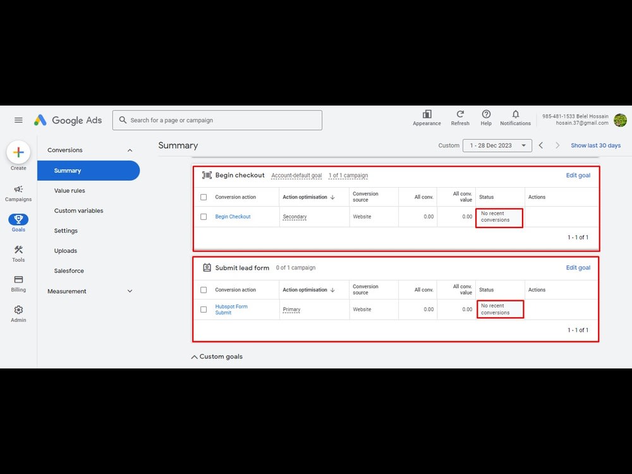Image resolution: width=632 pixels, height=474 pixels.
Task: Click the Create plus icon
Action: (x=18, y=152)
